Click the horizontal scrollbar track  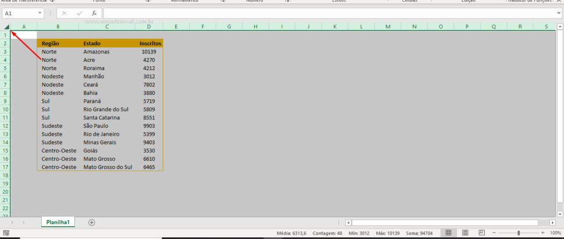pyautogui.click(x=445, y=223)
